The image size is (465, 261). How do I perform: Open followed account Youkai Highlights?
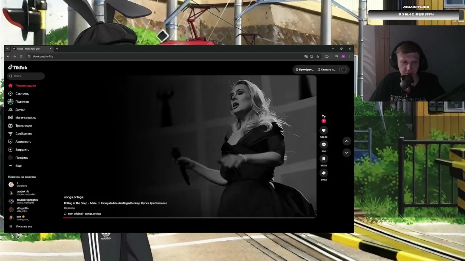pyautogui.click(x=23, y=201)
